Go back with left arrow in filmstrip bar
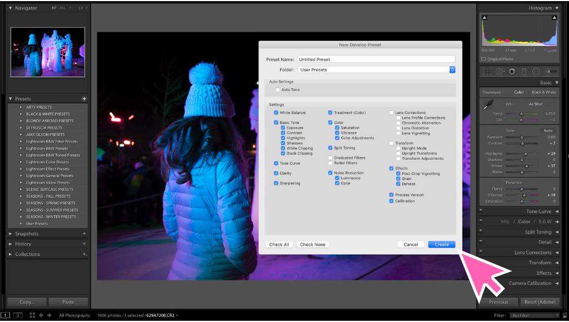569x322 pixels. 41,315
